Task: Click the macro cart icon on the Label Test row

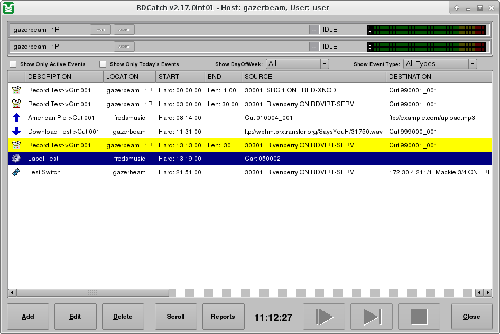Action: pos(16,159)
